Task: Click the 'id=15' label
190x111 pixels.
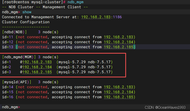Action: (8, 92)
